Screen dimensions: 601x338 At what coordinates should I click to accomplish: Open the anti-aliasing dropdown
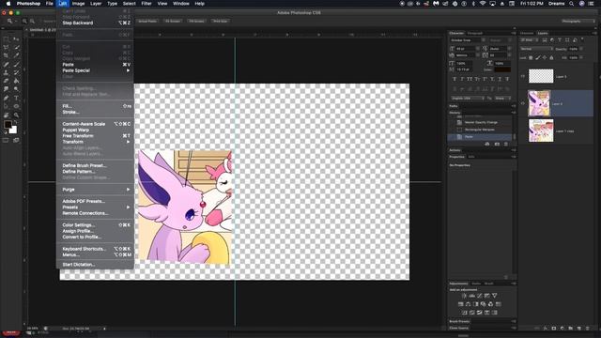(x=502, y=98)
